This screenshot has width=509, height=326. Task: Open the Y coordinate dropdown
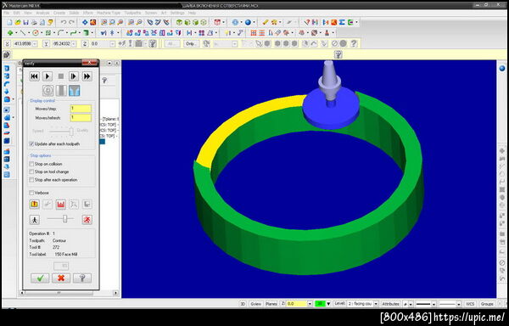(74, 43)
